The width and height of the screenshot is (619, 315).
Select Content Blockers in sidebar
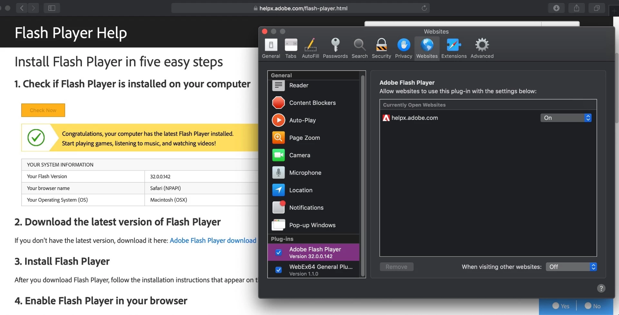point(313,103)
